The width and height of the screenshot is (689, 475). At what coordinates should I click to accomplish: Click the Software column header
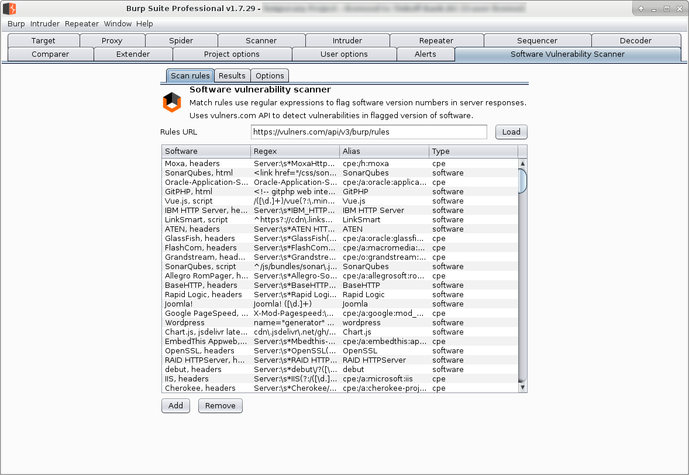click(206, 151)
